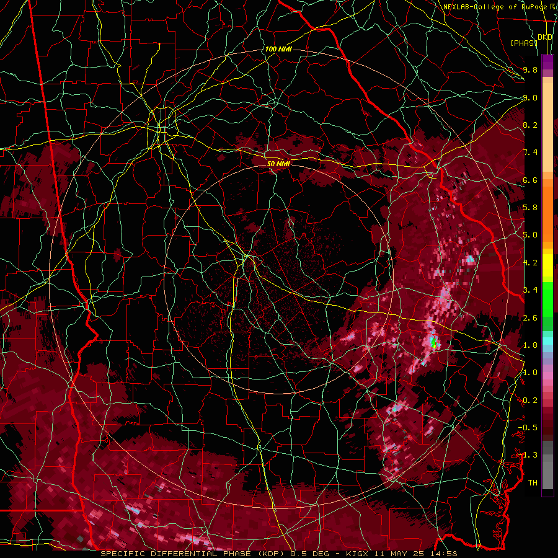This screenshot has width=558, height=558.
Task: Click the 6.6 value on the color scale
Action: [530, 180]
